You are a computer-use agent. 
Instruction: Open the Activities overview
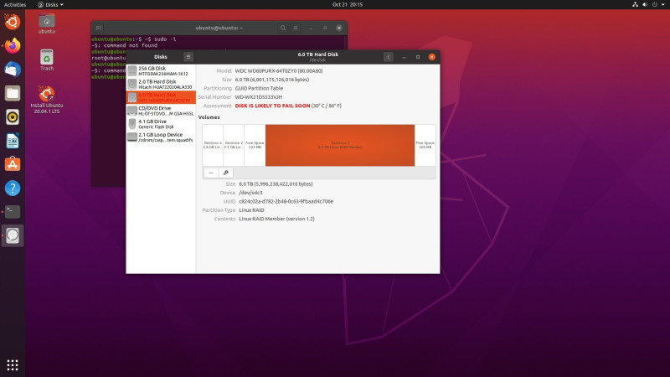[15, 4]
